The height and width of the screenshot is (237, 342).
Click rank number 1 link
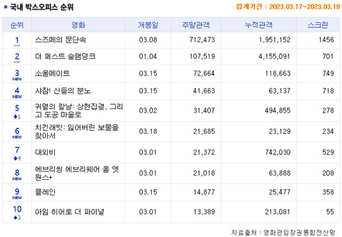click(x=17, y=40)
